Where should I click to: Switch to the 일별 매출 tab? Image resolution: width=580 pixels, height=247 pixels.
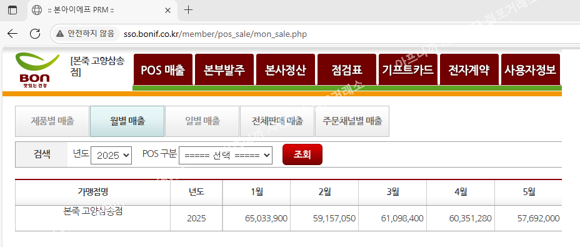[202, 121]
